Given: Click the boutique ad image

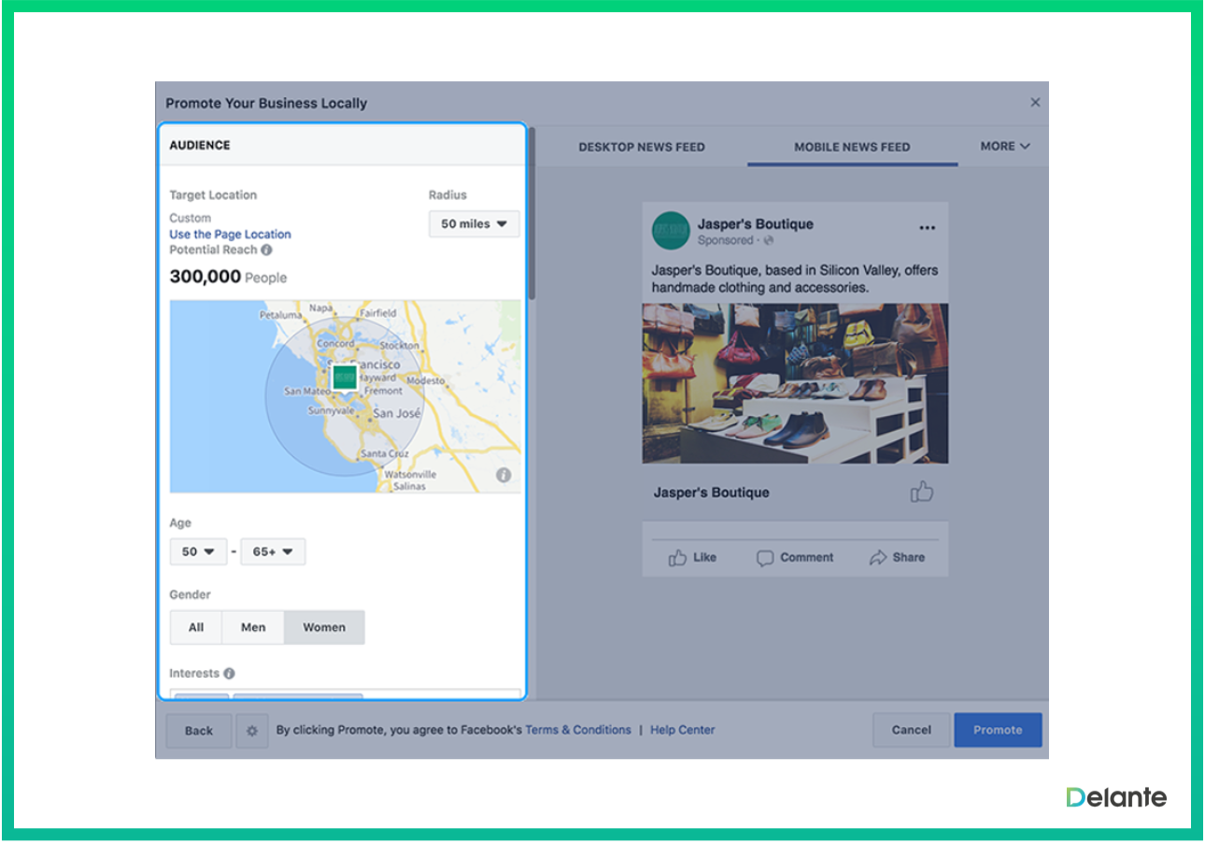Looking at the screenshot, I should click(x=795, y=383).
